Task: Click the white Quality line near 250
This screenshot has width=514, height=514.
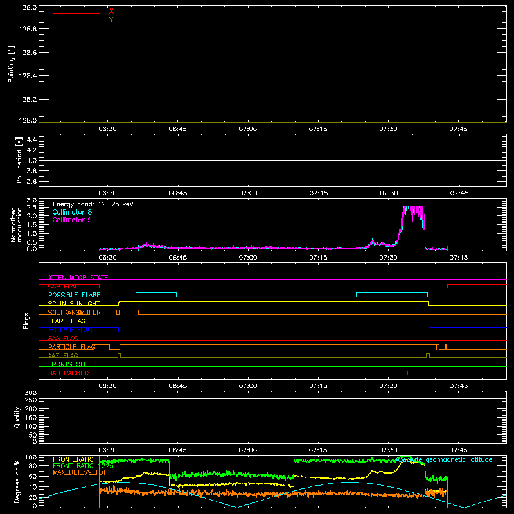Action: click(x=272, y=398)
